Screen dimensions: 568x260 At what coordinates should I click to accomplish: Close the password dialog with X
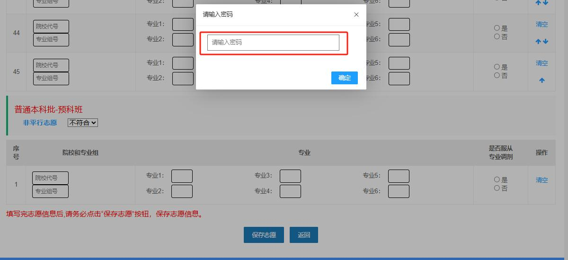pos(356,15)
